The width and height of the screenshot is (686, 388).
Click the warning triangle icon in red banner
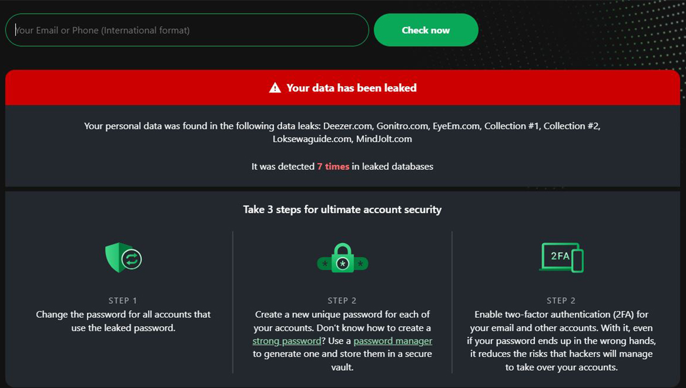tap(275, 88)
